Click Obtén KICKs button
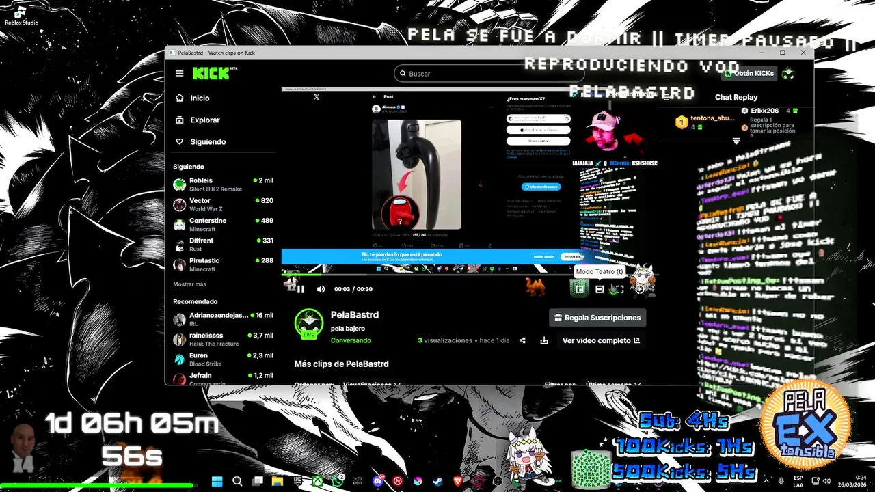The width and height of the screenshot is (875, 492). pos(750,73)
